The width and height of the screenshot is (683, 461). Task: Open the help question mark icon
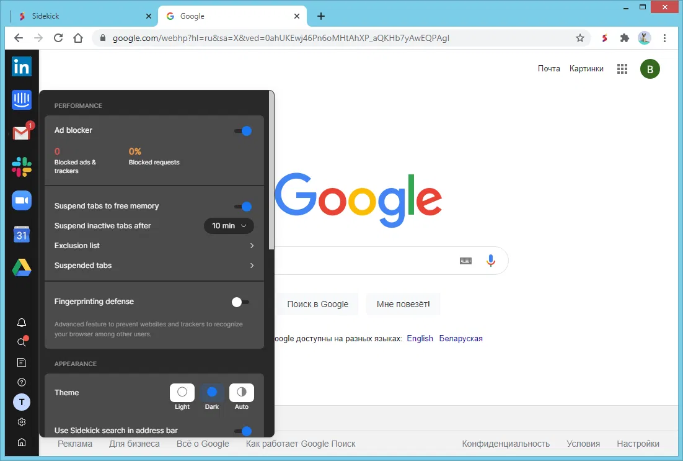point(21,382)
